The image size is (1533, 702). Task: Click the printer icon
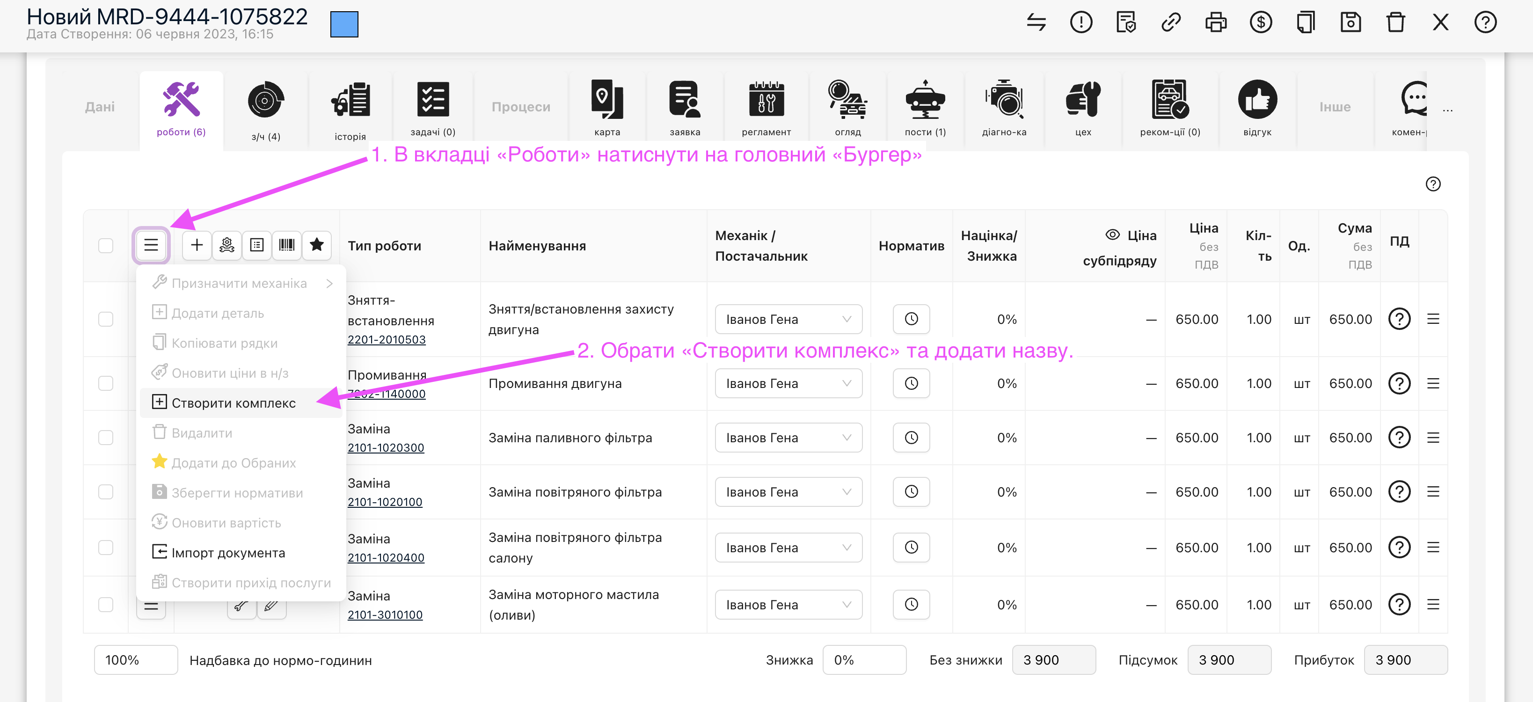pyautogui.click(x=1216, y=22)
